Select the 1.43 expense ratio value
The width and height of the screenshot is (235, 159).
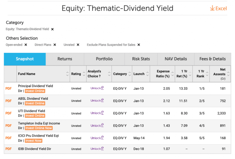click(x=166, y=126)
